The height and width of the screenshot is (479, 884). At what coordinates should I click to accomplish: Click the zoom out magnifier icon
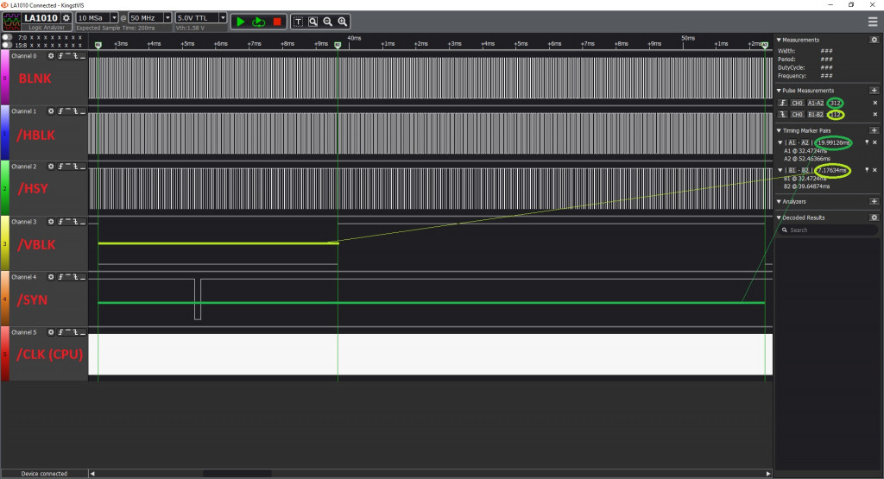(x=328, y=21)
